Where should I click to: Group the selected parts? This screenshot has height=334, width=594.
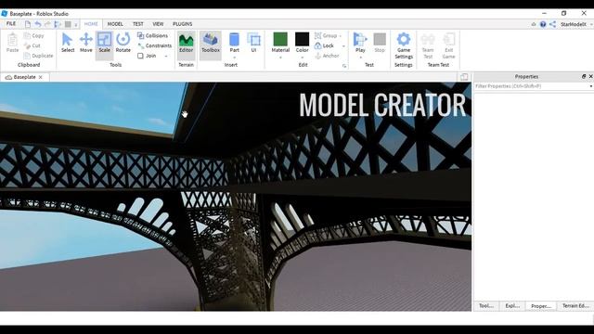(326, 35)
